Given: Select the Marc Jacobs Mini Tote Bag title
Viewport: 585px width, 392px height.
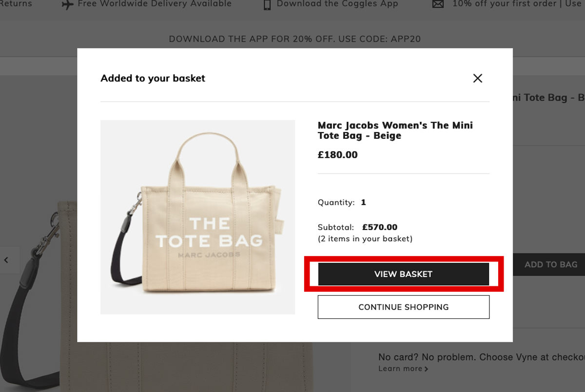Looking at the screenshot, I should (395, 131).
